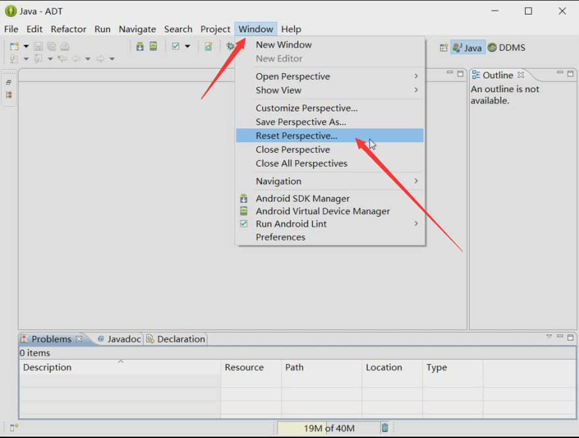
Task: Open the Help menu
Action: tap(291, 29)
